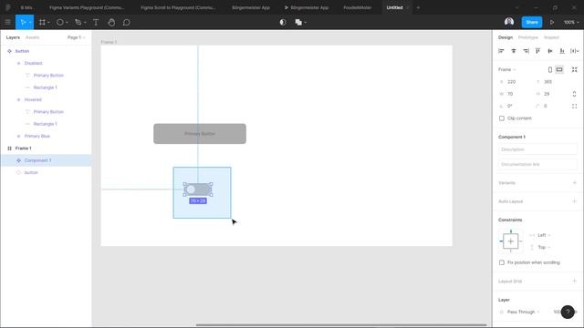Select the Disabled variant layer
584x328 pixels.
46,63
